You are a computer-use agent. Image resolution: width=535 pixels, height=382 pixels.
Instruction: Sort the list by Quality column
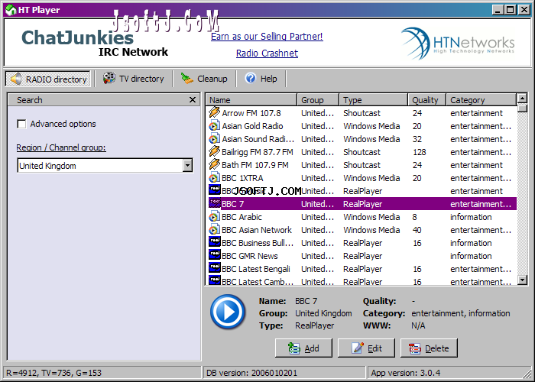point(427,99)
